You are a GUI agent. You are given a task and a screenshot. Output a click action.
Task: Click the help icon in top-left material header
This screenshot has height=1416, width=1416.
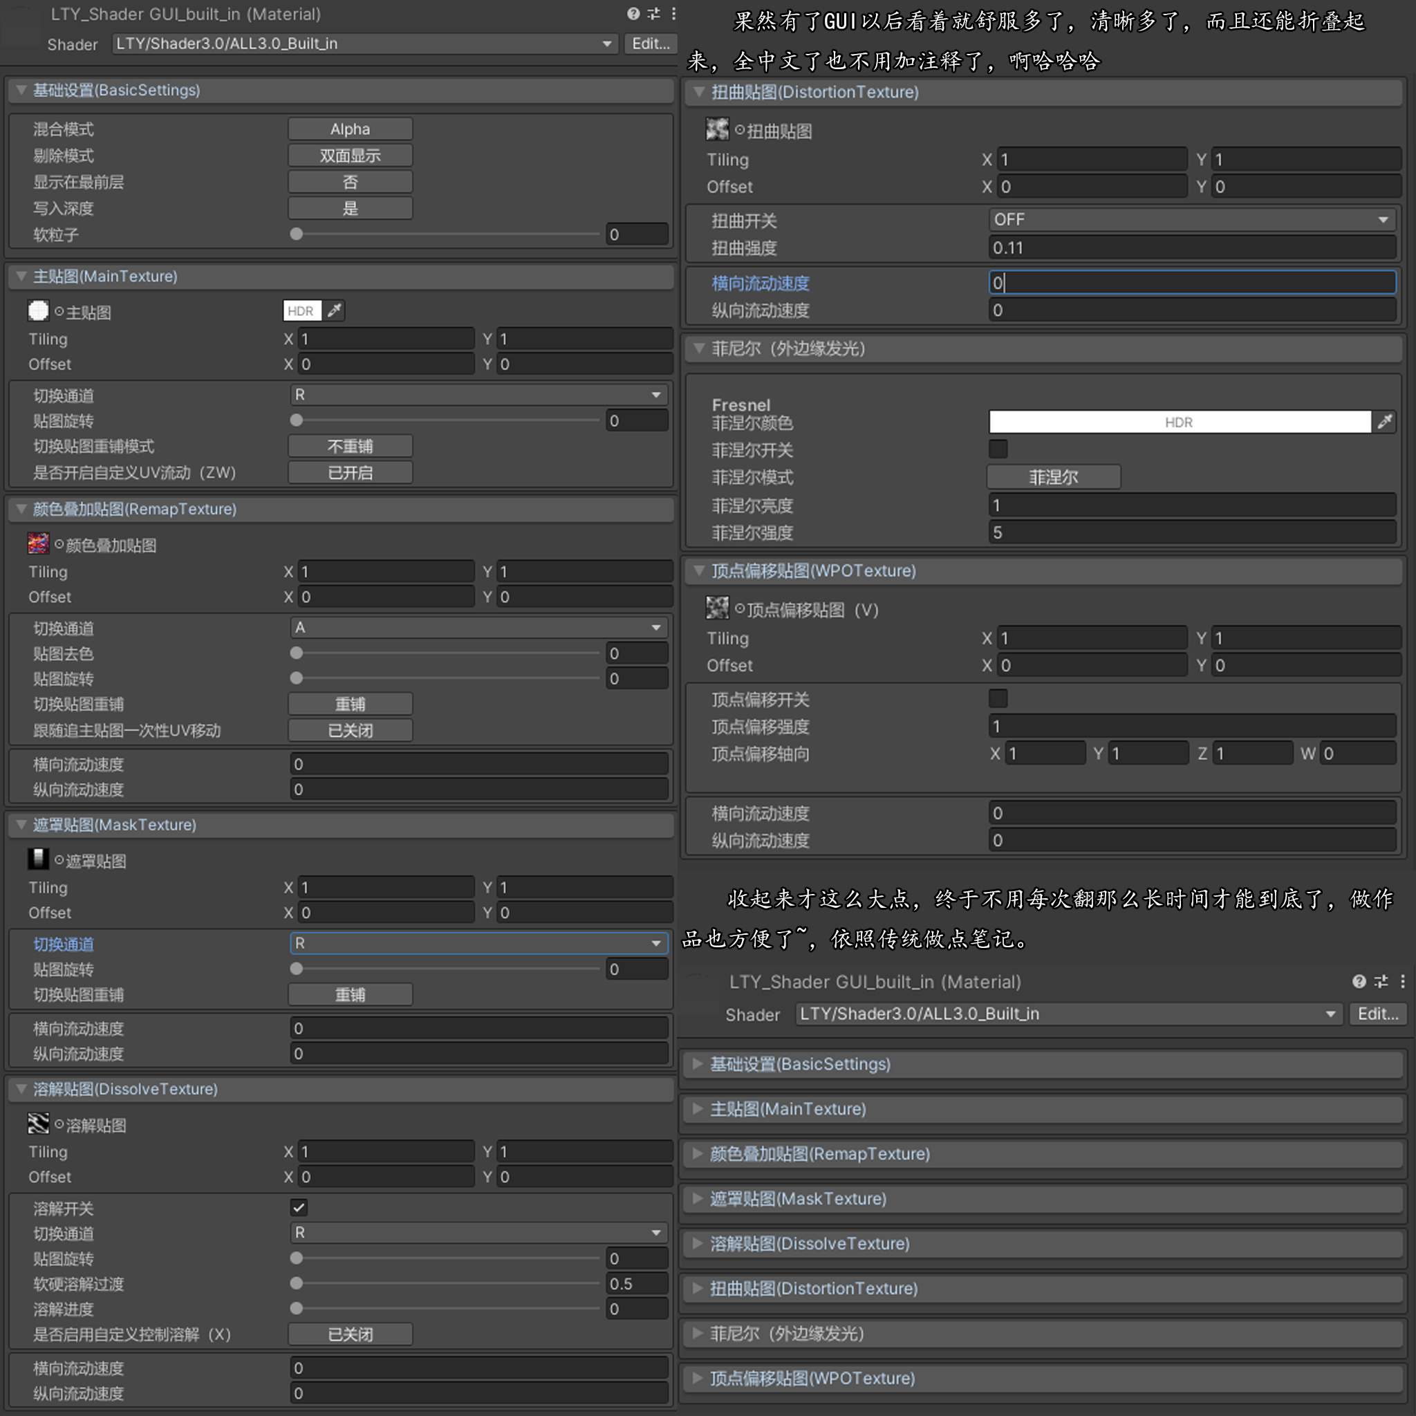(x=633, y=13)
